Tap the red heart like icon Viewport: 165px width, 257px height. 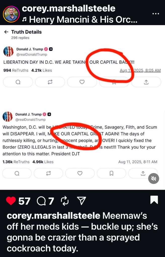[x=11, y=201]
